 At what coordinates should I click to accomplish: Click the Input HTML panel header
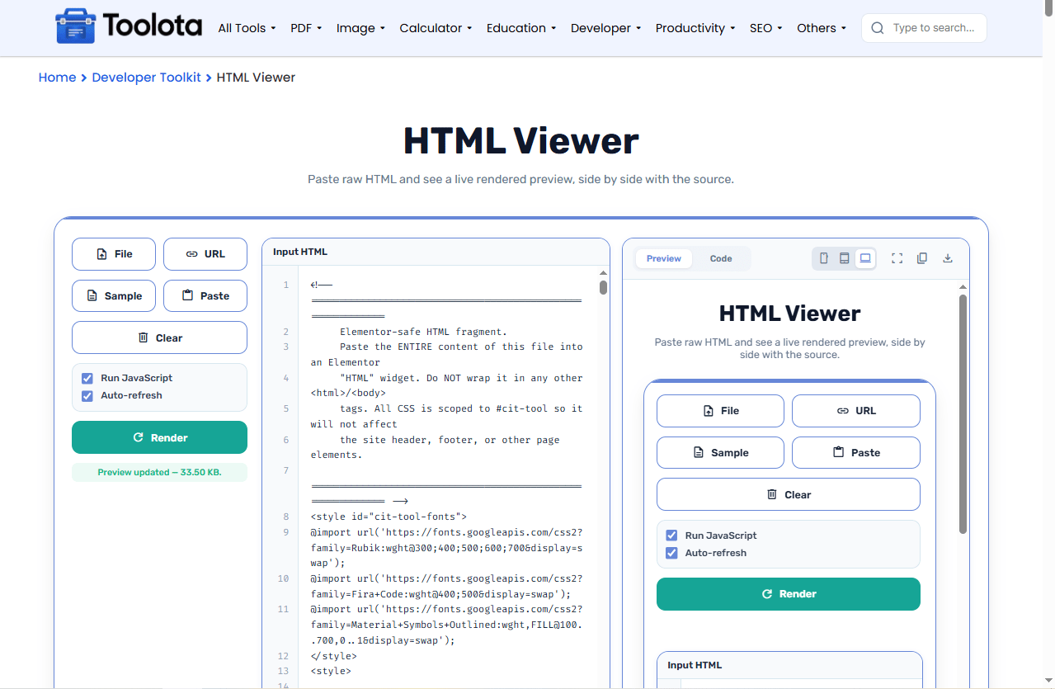click(436, 252)
